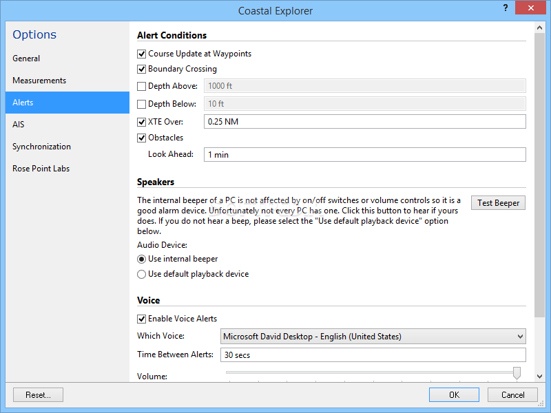Open the Synchronization options page
Viewport: 551px width, 413px height.
(x=67, y=147)
